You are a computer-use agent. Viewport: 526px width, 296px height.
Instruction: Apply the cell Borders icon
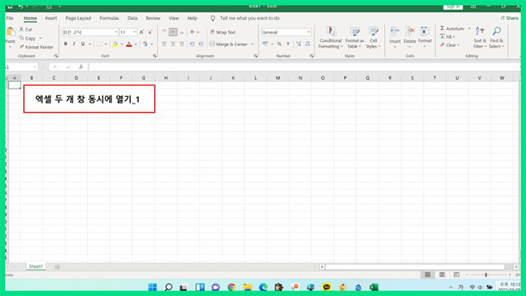point(98,44)
